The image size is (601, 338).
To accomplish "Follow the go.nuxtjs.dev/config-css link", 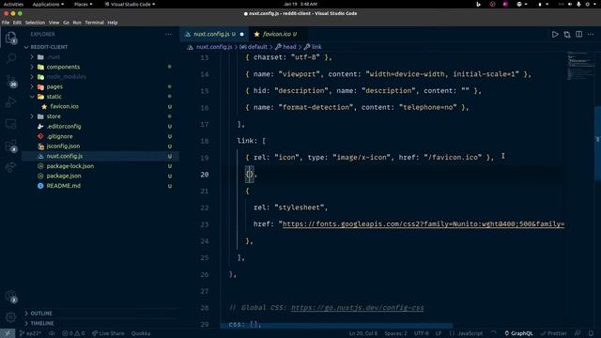I will pyautogui.click(x=357, y=307).
